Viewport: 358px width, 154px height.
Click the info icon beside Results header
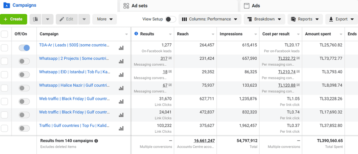(136, 34)
